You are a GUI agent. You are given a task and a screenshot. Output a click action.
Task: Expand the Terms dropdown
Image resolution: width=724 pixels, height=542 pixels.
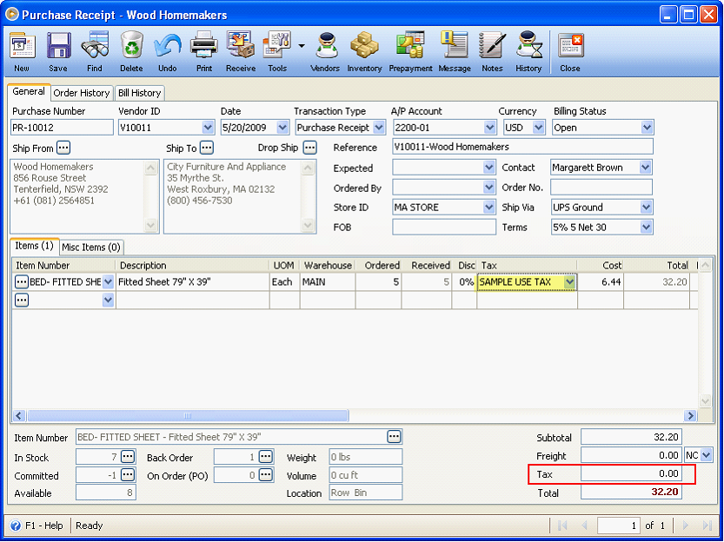point(647,227)
